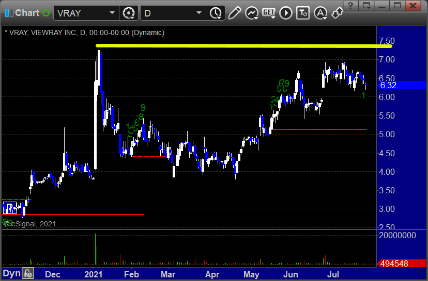Click the chart scroll arrows icon
Screen dimensions: 428x281
coord(337,13)
